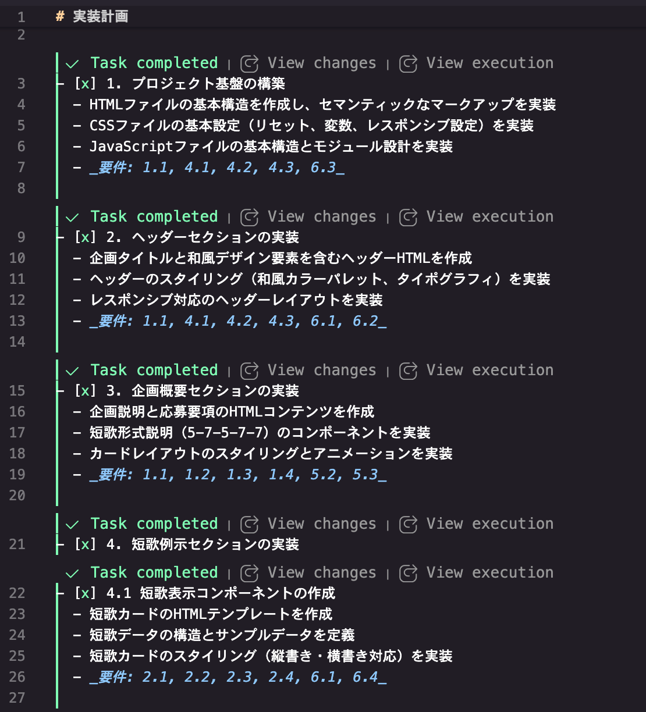Click View changes icon above task 2 ヘッダーセクション
The height and width of the screenshot is (712, 646).
pyautogui.click(x=250, y=217)
